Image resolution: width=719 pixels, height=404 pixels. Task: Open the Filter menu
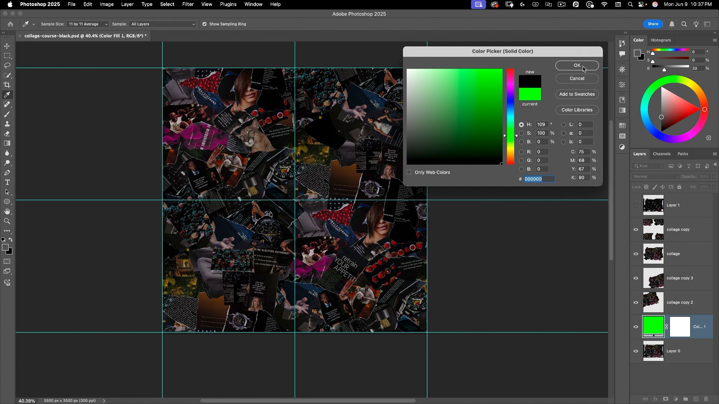tap(188, 4)
